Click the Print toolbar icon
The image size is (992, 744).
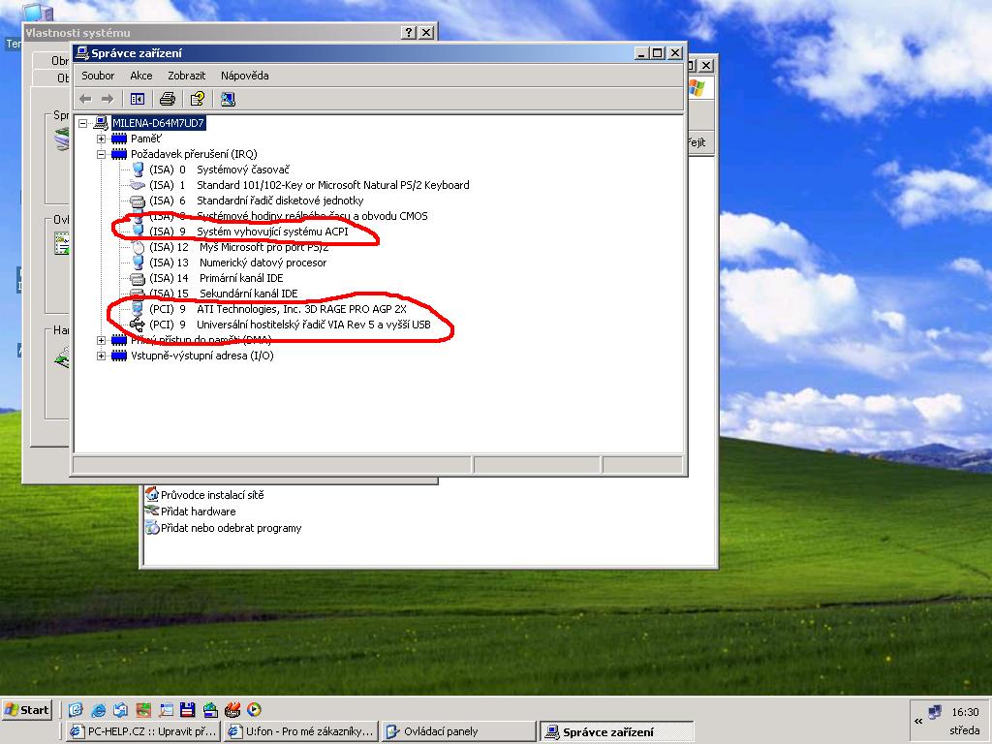[167, 100]
